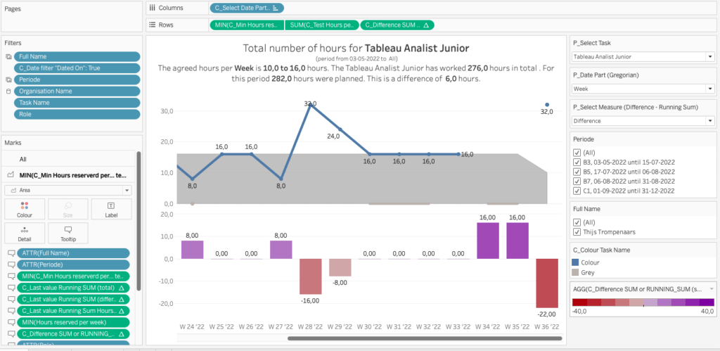Click the Columns shelf icon
This screenshot has height=351, width=720.
(x=153, y=8)
